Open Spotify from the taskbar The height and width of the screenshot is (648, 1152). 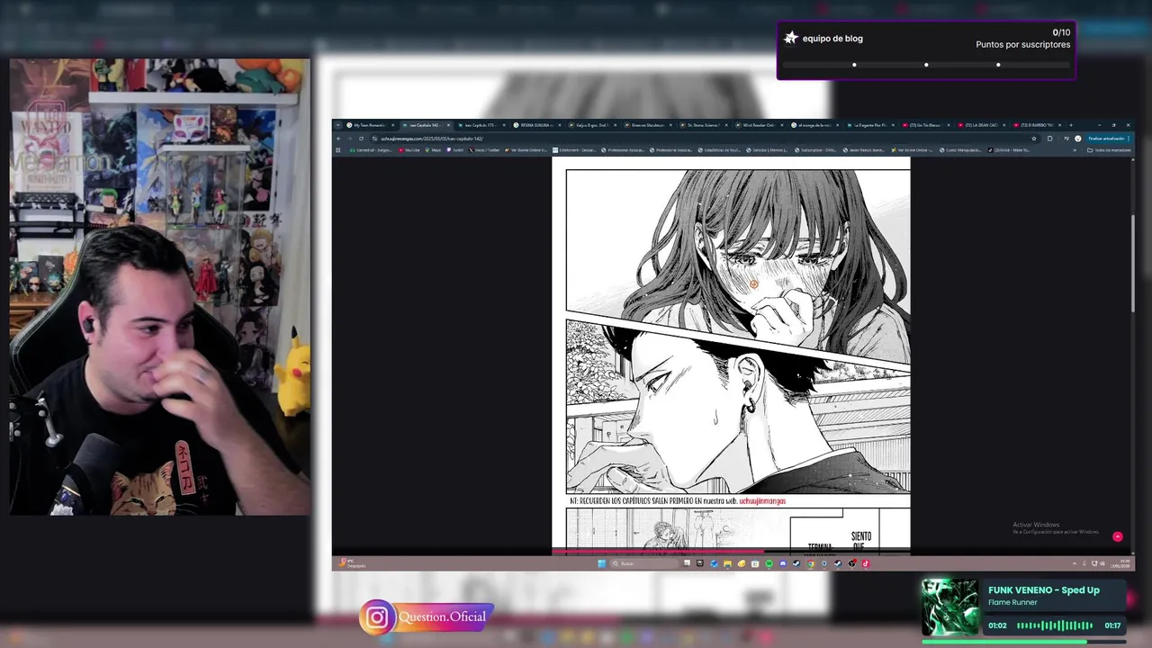(x=769, y=563)
